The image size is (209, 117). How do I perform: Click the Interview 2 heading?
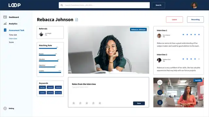tap(162, 55)
